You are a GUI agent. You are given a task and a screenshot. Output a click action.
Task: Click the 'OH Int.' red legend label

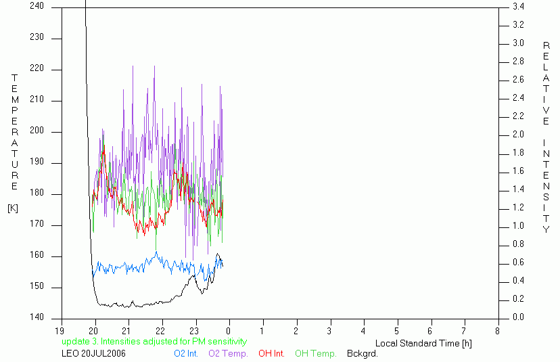tap(271, 353)
